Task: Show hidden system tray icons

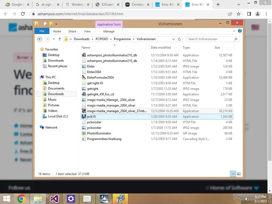Action: 234,199
